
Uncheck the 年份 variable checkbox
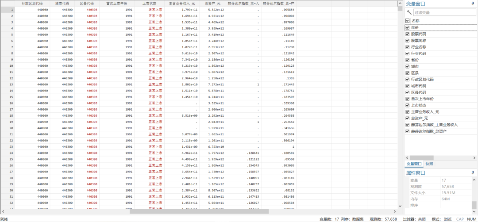coord(408,27)
